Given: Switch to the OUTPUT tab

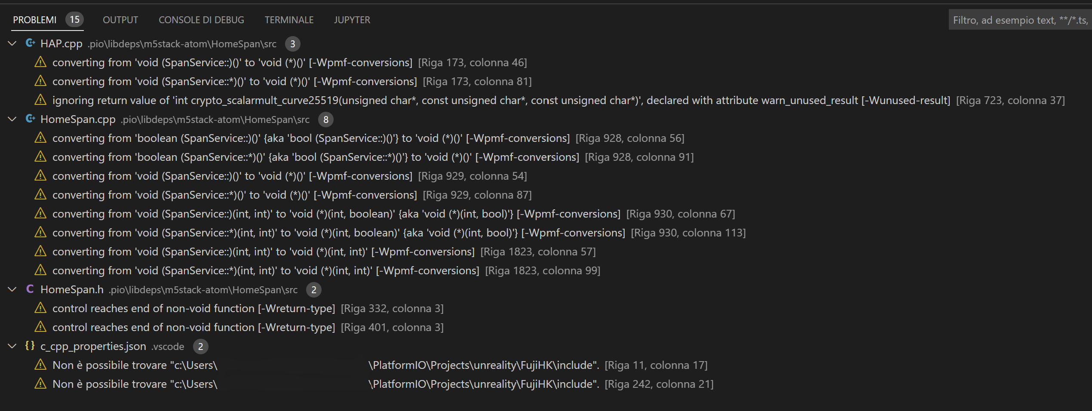Looking at the screenshot, I should coord(120,20).
